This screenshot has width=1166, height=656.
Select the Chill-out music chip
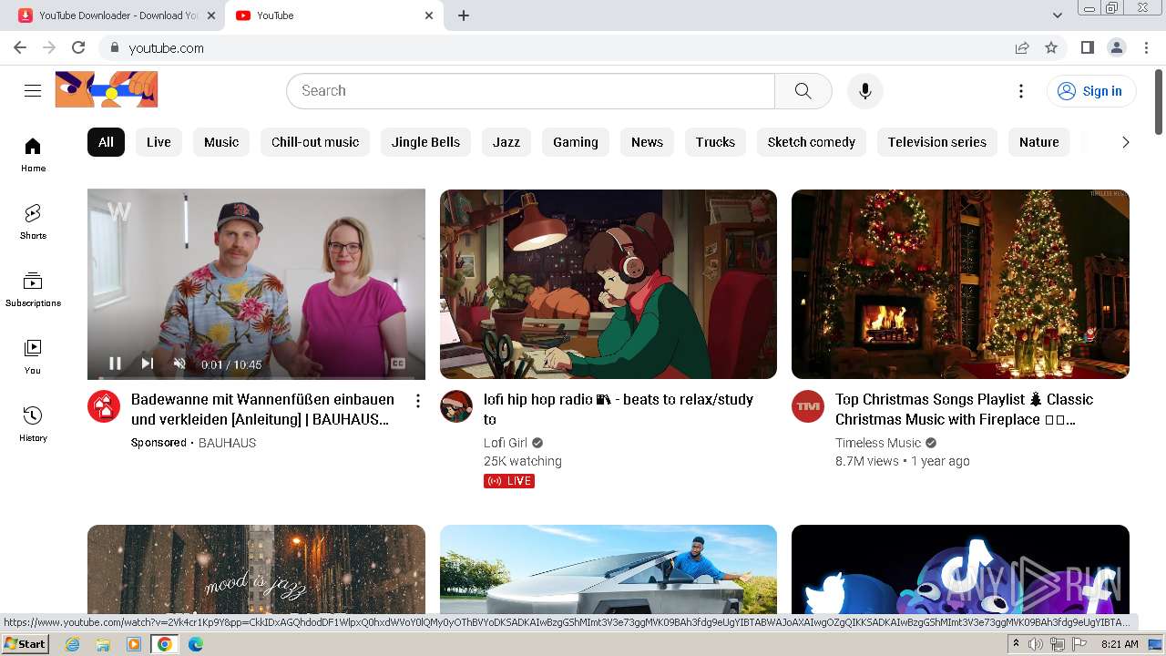[x=315, y=141]
